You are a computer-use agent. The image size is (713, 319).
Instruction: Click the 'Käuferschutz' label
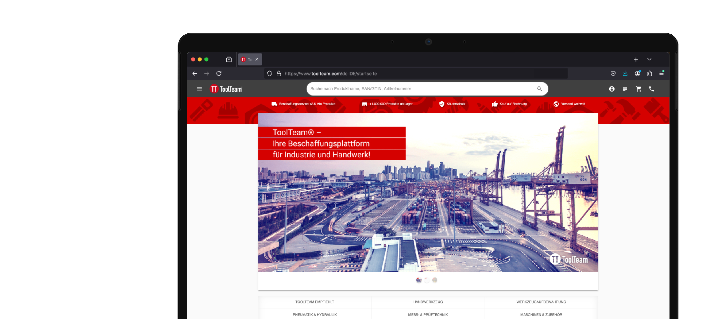pos(456,104)
